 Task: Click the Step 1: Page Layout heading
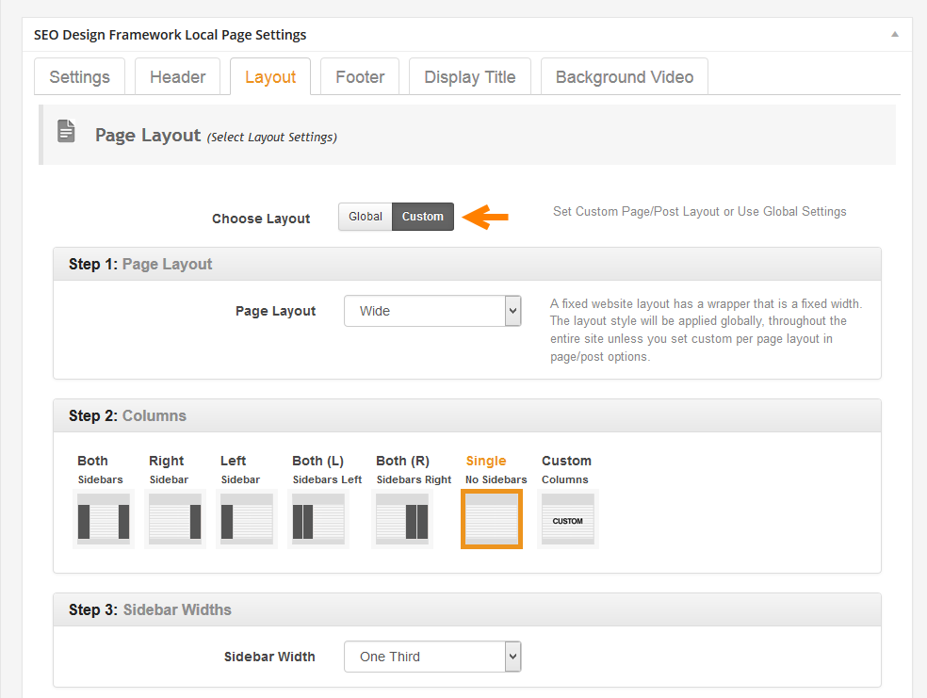[x=140, y=264]
